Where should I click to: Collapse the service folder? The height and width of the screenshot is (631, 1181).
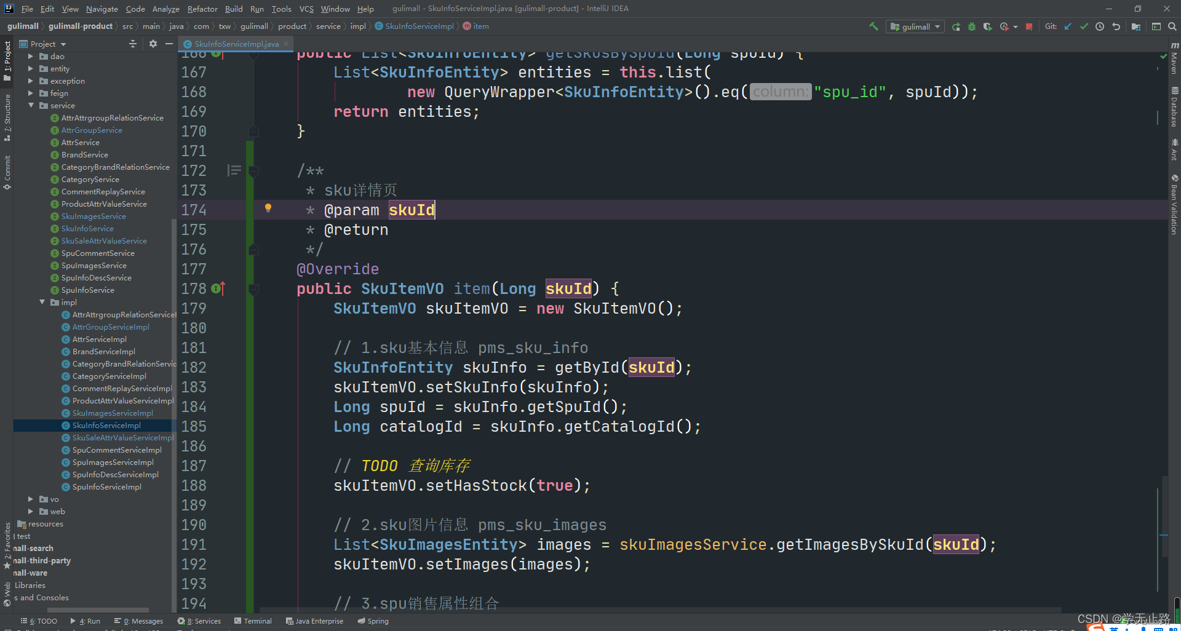tap(31, 105)
